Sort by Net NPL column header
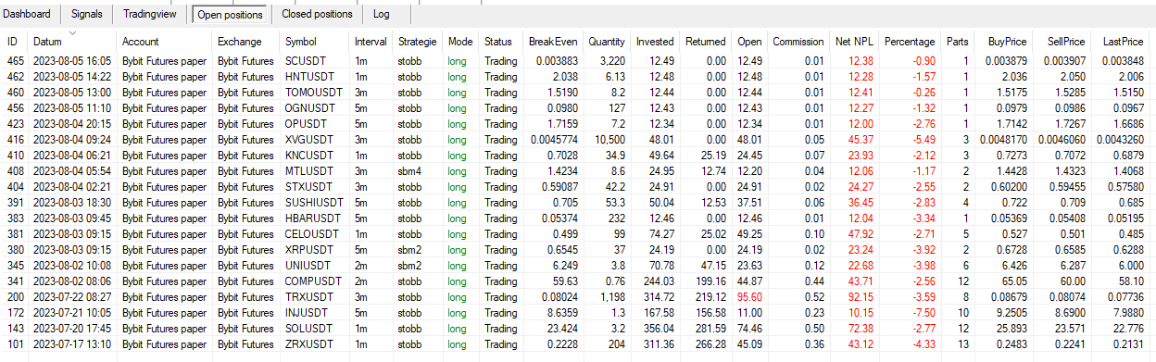The width and height of the screenshot is (1156, 362). point(854,42)
